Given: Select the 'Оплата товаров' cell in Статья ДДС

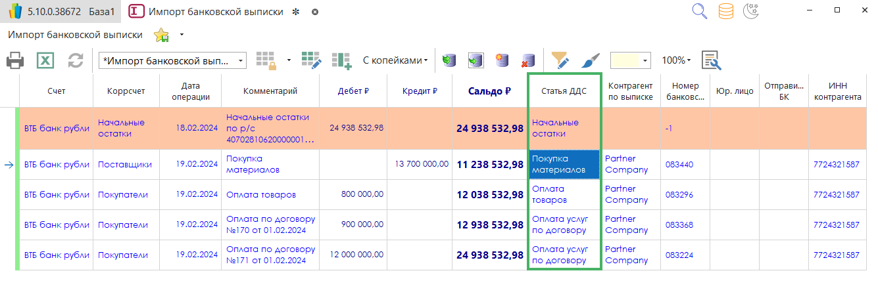Looking at the screenshot, I should pos(564,194).
